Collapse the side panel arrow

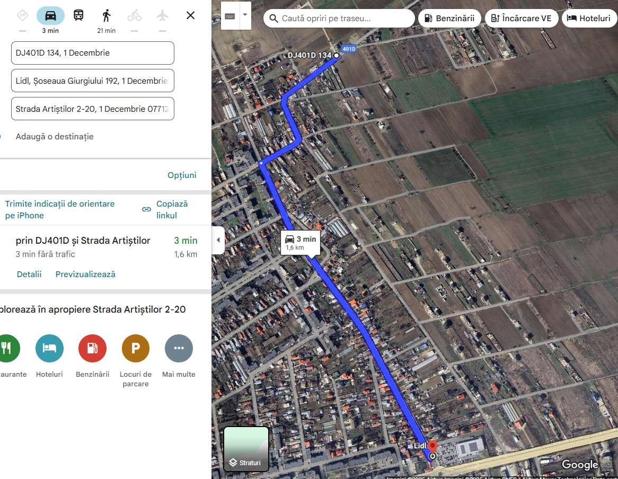coord(218,240)
